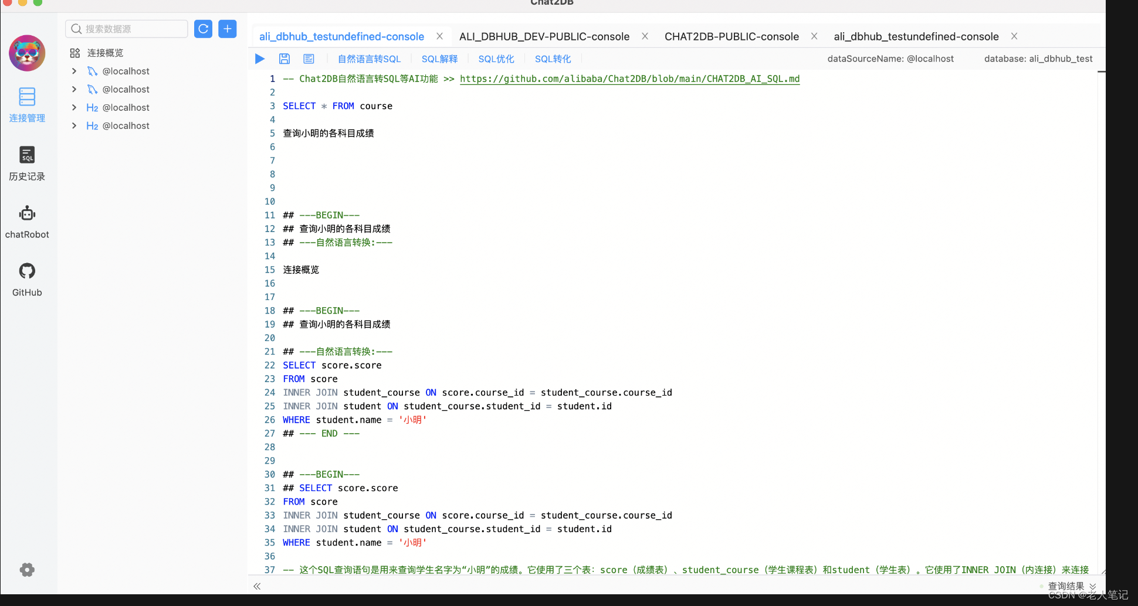Close first ali_dbhub_testundefined-console tab
This screenshot has width=1138, height=606.
coord(439,36)
